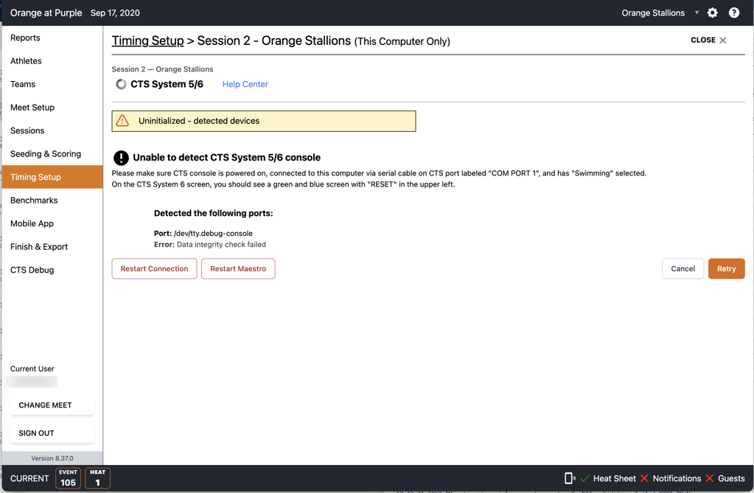
Task: Click the HEAT 1 selector
Action: point(97,478)
